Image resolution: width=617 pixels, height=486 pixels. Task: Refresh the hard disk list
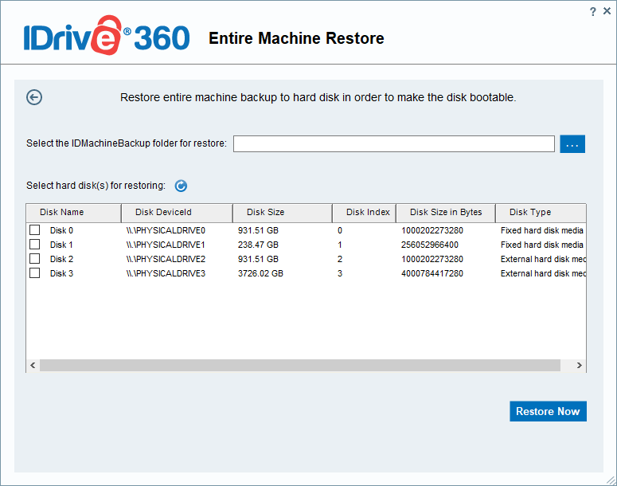click(181, 186)
